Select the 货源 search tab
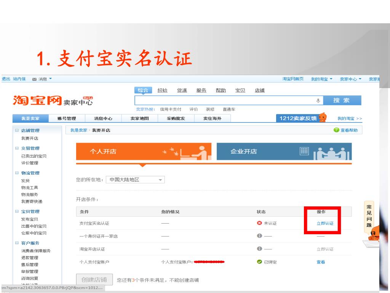 coord(182,90)
